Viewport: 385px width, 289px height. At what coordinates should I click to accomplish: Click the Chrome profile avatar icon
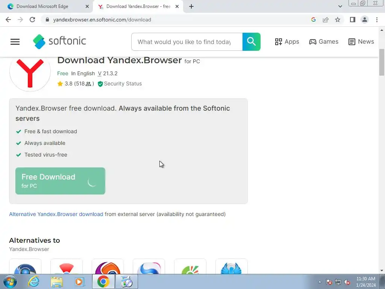tap(365, 20)
